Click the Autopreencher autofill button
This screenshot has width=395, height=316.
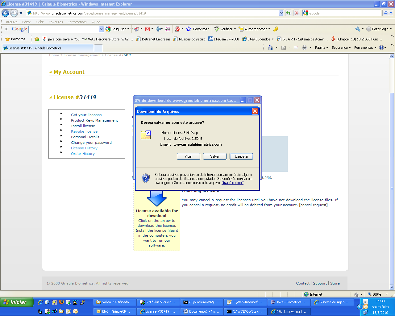pyautogui.click(x=253, y=29)
